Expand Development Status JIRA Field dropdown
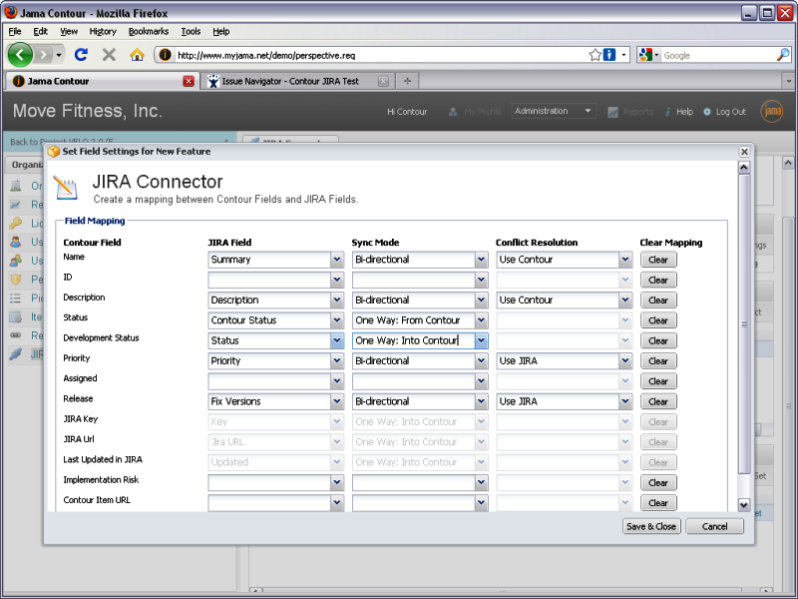The height and width of the screenshot is (599, 798). pos(336,340)
